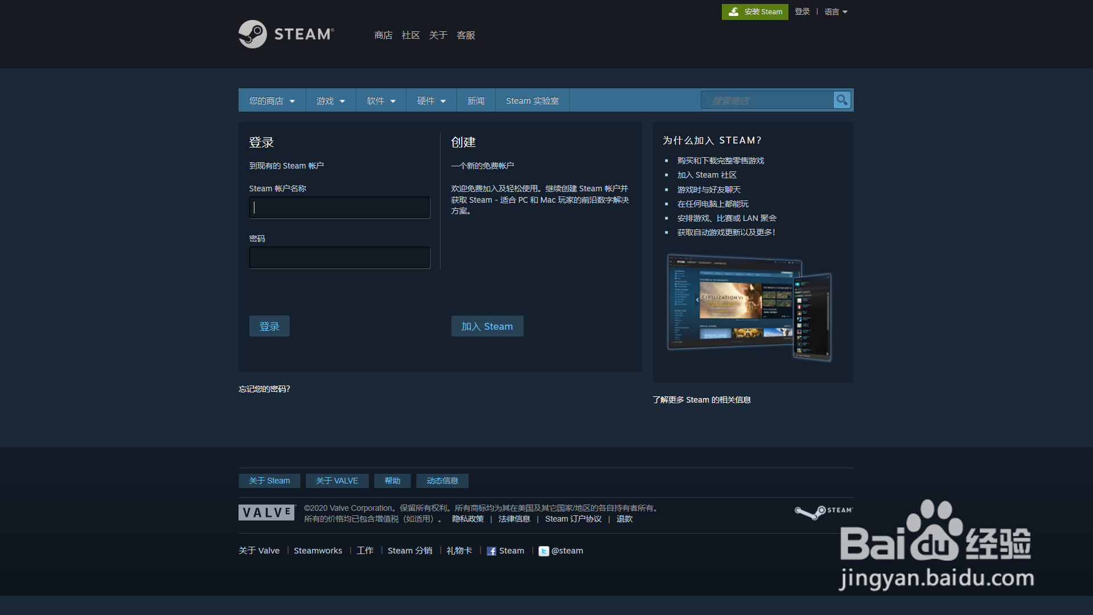The image size is (1093, 615).
Task: Click the 关于 Steam footer button
Action: click(269, 481)
